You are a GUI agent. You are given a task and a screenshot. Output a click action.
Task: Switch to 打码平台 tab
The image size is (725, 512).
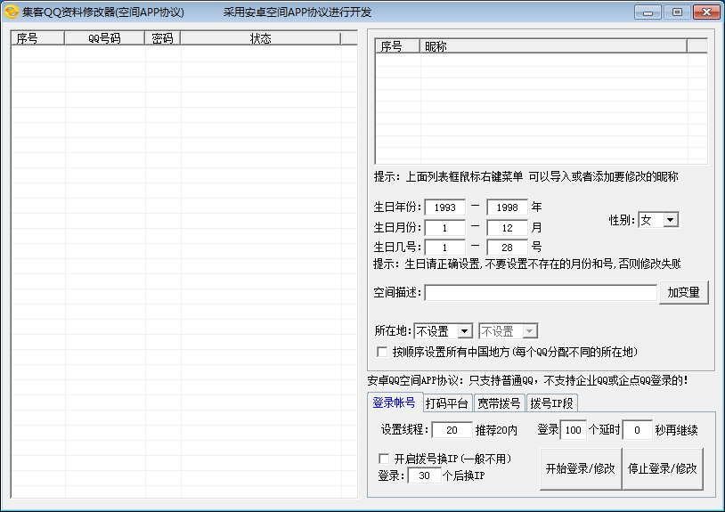tap(447, 403)
